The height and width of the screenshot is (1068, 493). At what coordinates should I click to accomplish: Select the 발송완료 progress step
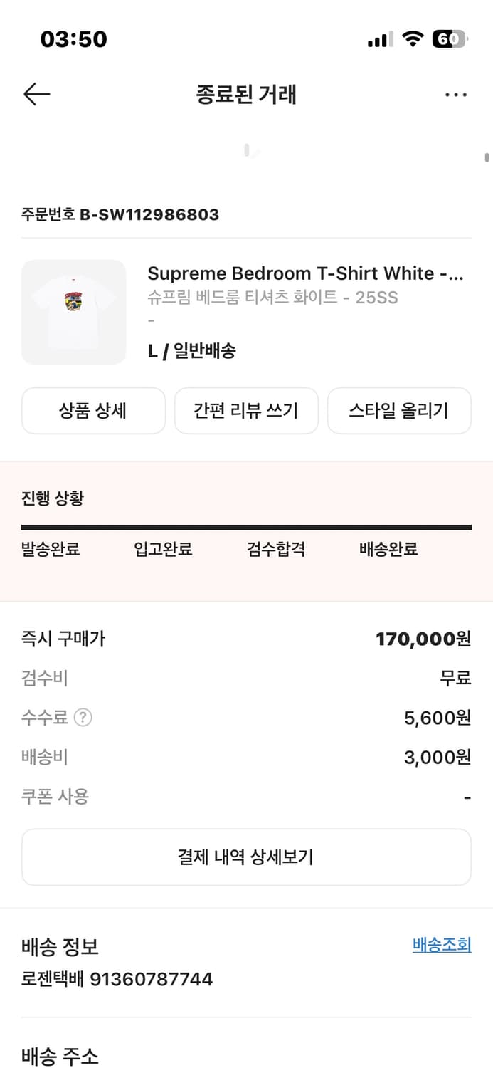point(49,549)
